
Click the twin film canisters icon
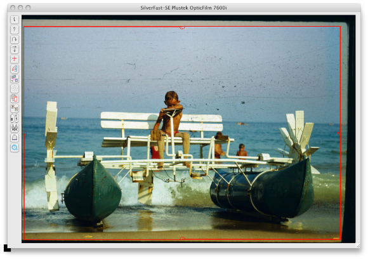click(15, 118)
